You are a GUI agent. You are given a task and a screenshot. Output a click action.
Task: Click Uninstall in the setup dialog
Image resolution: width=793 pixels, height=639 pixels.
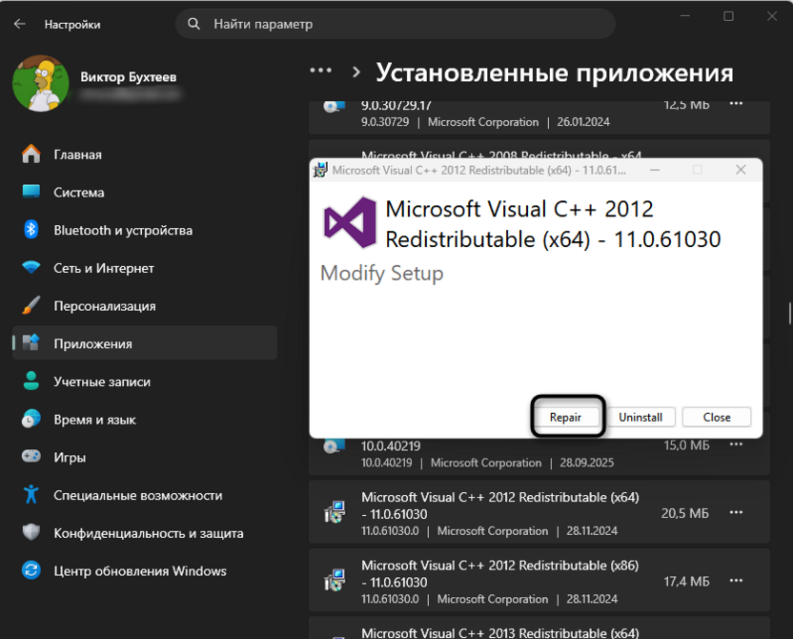tap(641, 417)
